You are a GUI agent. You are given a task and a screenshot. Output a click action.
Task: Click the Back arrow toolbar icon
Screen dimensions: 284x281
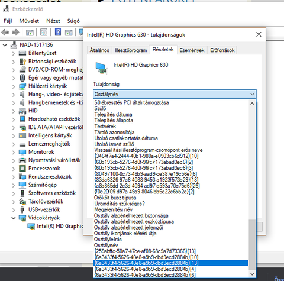tap(5, 32)
